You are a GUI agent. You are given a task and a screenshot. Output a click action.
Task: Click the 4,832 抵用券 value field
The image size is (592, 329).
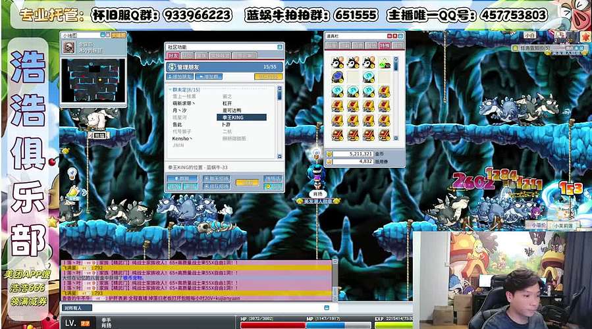coord(353,161)
